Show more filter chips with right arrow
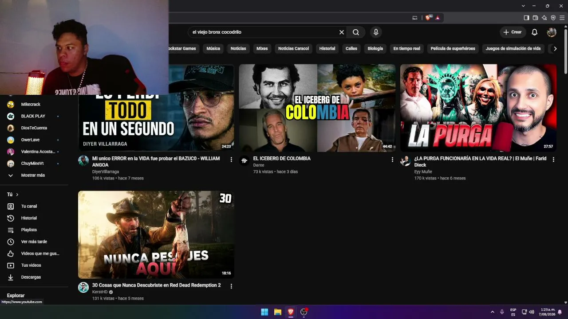The image size is (568, 319). click(x=555, y=48)
